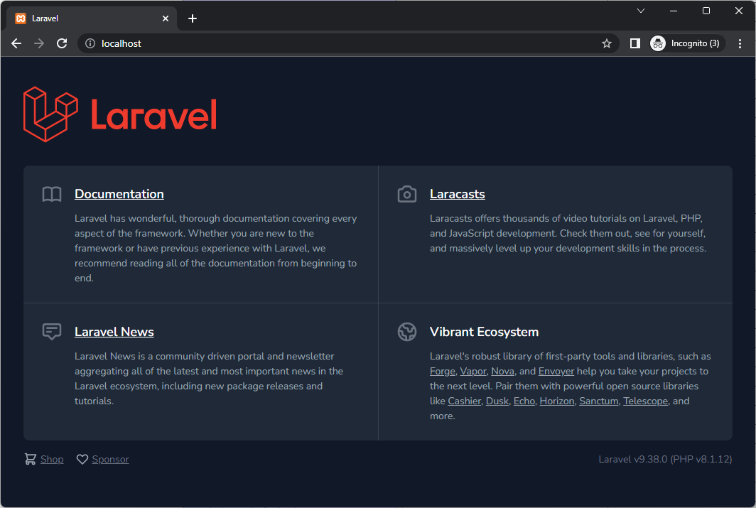Open the Cashier link
Viewport: 756px width, 508px height.
(464, 401)
